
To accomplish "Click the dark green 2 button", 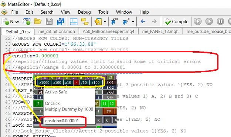I will click(38, 103).
